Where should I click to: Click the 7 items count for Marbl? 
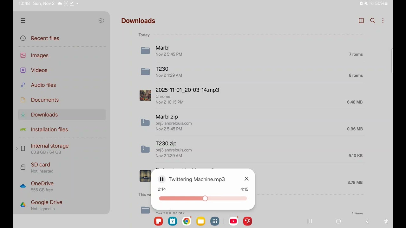[356, 54]
